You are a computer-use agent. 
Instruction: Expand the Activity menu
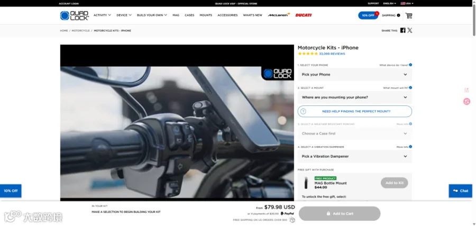(x=102, y=15)
